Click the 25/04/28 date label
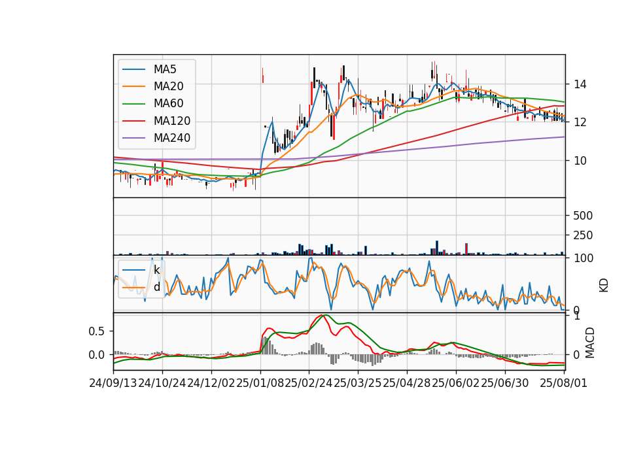Viewport: 628px width, 451px height. (407, 383)
